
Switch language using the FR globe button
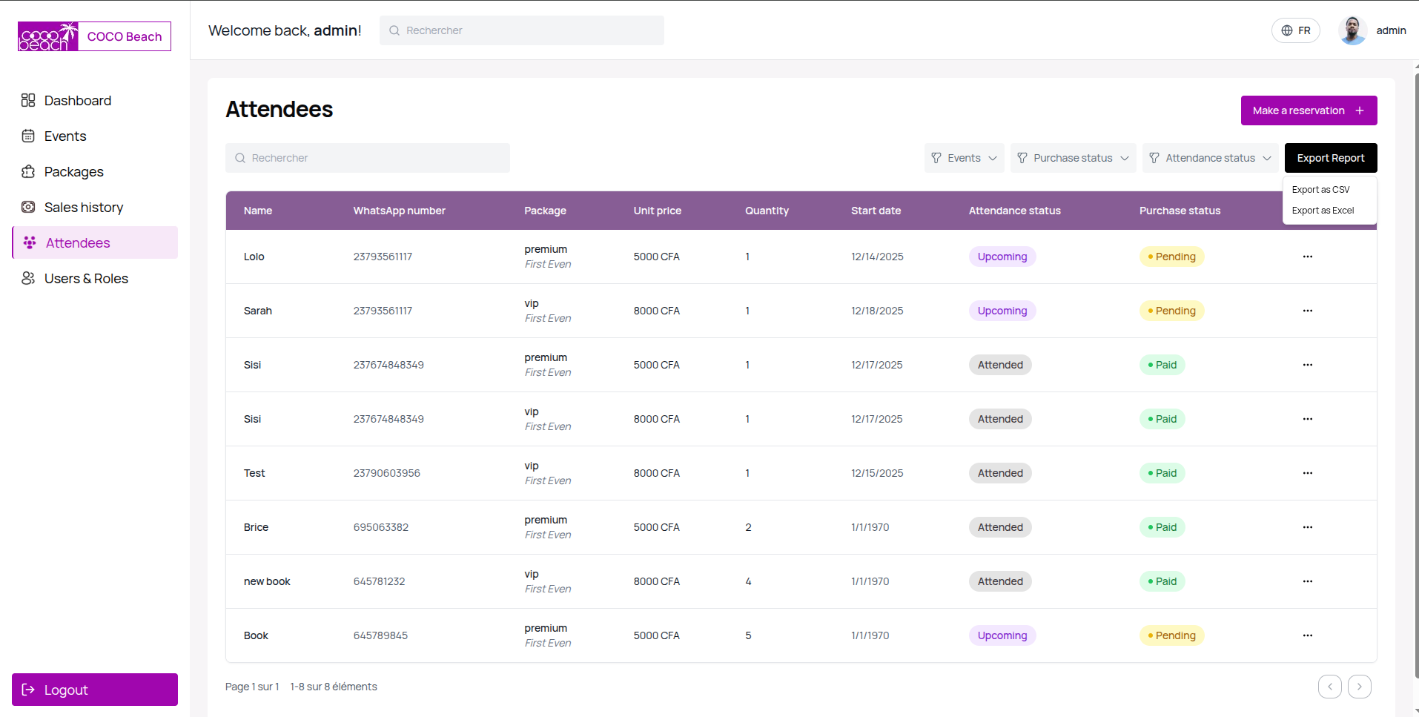1295,30
